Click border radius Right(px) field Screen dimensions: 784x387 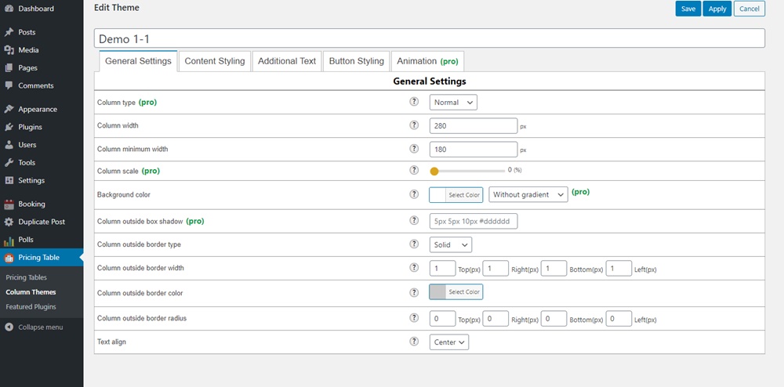(495, 319)
